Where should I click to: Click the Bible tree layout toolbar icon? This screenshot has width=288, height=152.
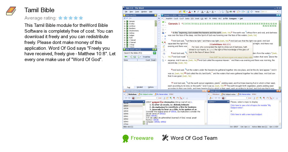227,12
